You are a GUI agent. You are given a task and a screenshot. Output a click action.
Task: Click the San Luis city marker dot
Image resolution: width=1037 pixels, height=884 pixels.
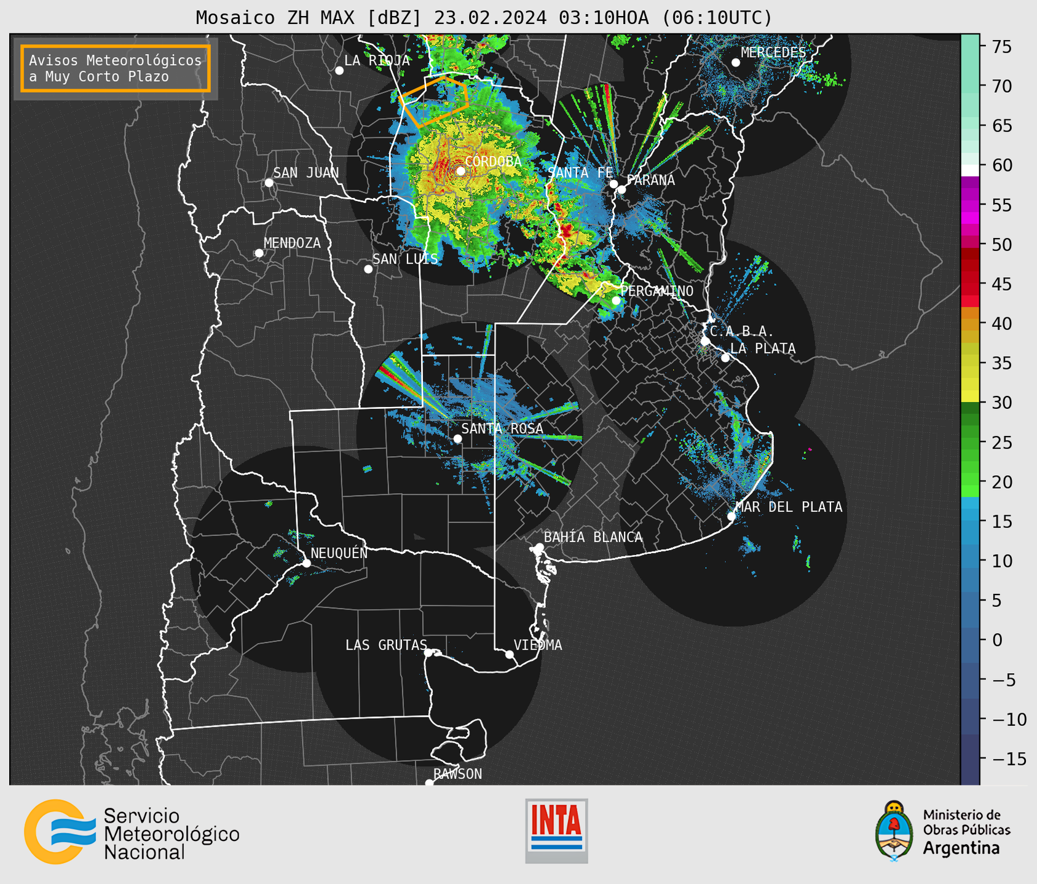[368, 269]
